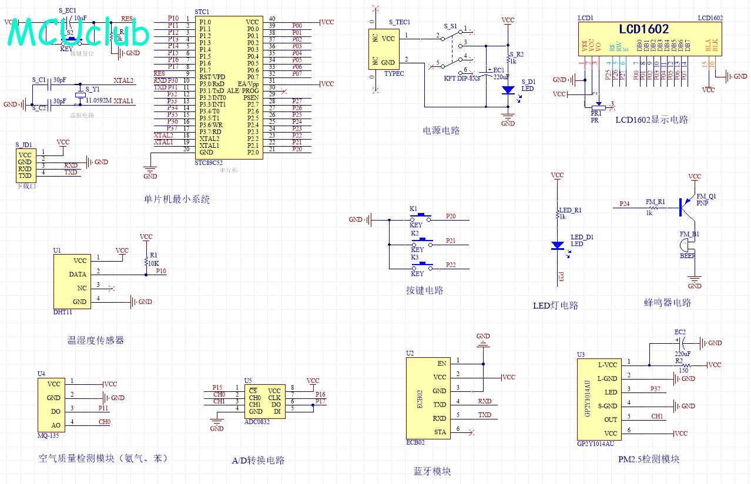Select the crystal oscillator S_Y1 symbol
Image resolution: width=751 pixels, height=484 pixels.
pyautogui.click(x=81, y=96)
